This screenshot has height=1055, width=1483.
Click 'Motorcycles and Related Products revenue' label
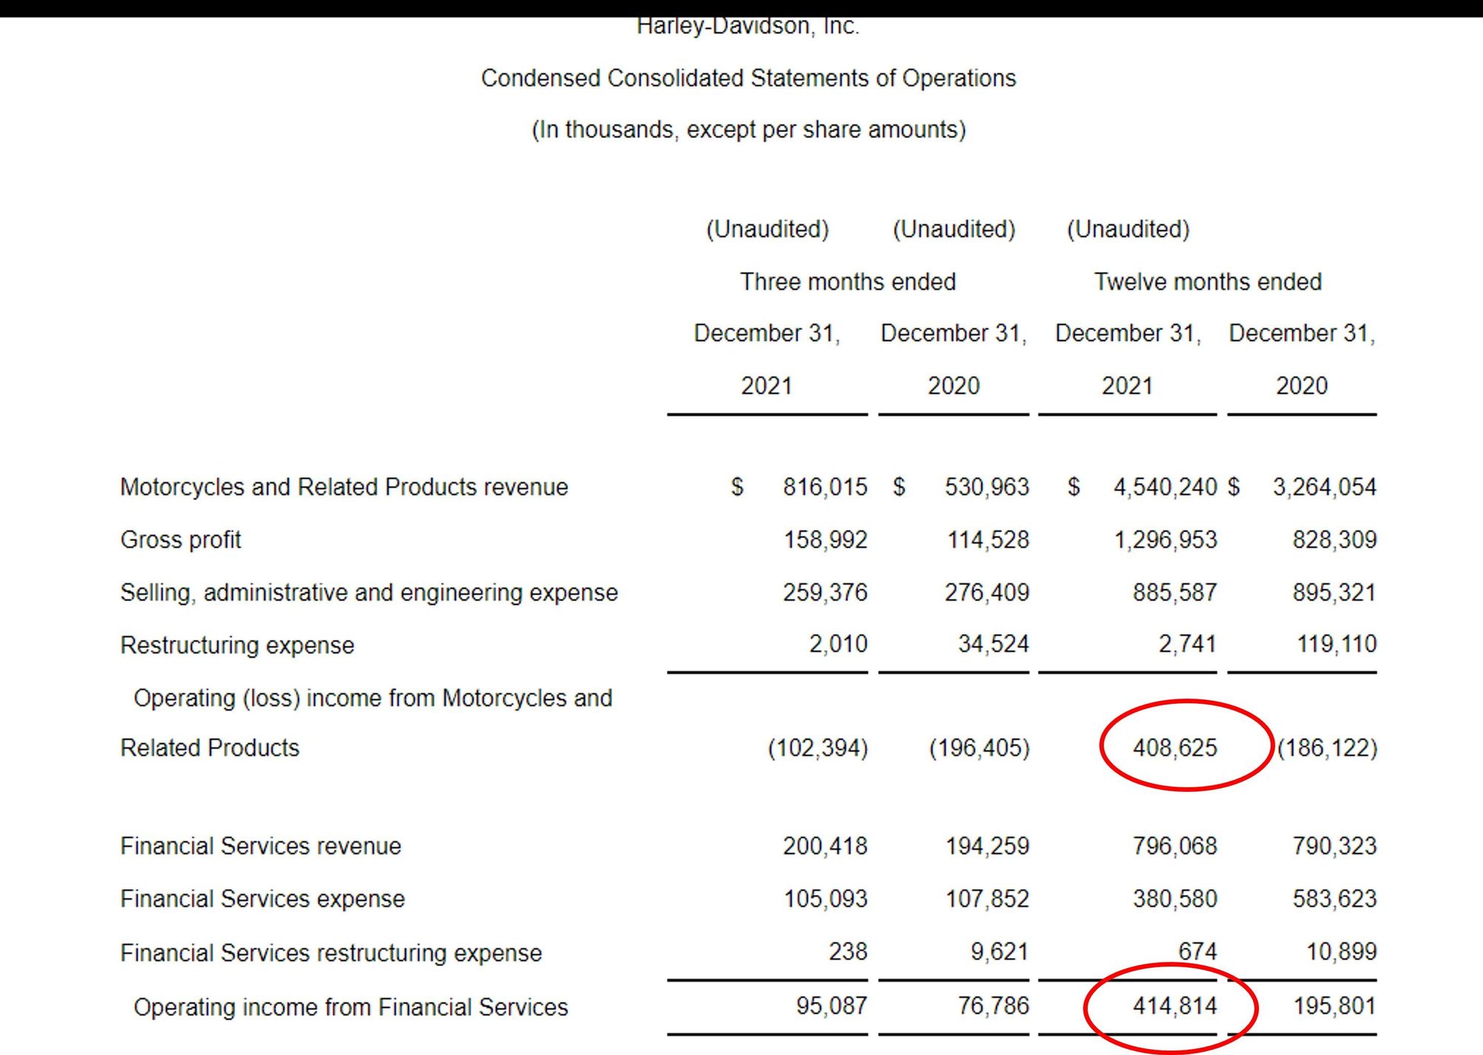point(344,487)
